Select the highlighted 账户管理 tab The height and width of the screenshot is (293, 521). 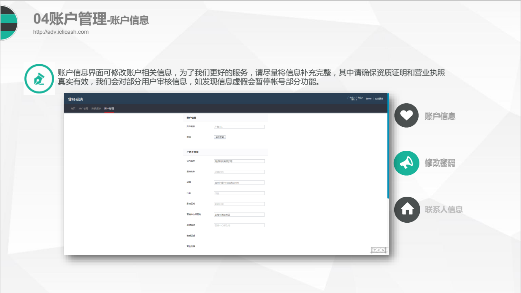(x=109, y=108)
